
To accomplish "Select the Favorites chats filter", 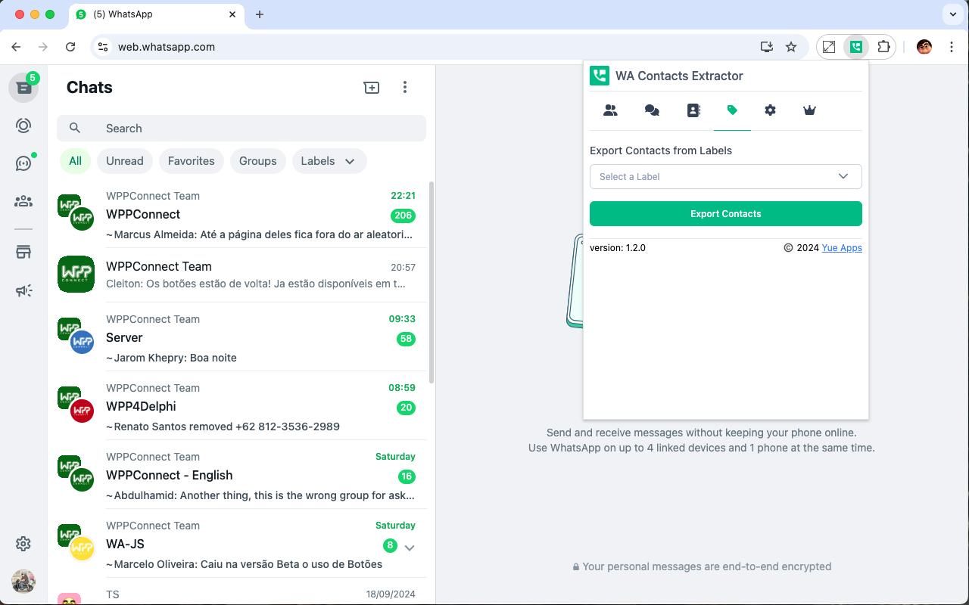I will point(191,161).
